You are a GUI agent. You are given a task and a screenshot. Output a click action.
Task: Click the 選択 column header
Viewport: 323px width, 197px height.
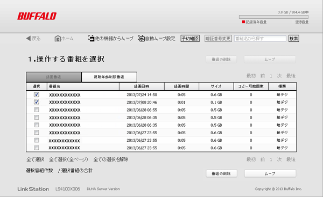tap(37, 86)
